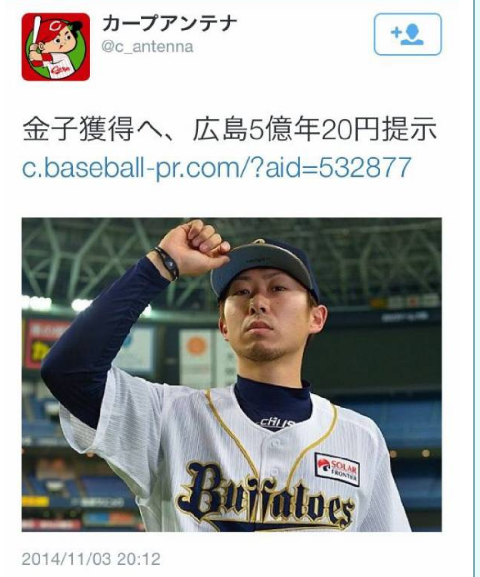Open the attached baseball player photo

[x=232, y=375]
